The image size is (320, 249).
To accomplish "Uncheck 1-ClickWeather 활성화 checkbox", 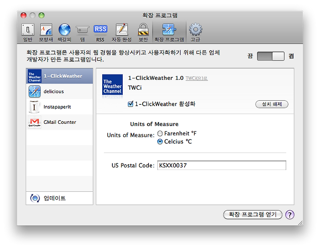I will click(x=130, y=104).
